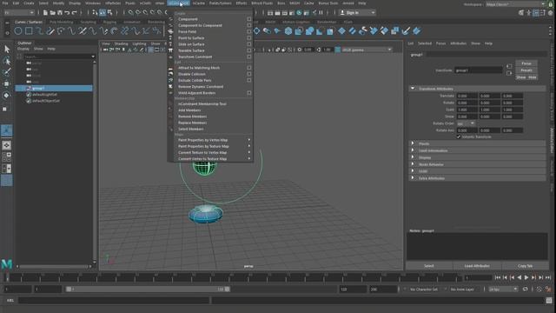Image resolution: width=556 pixels, height=313 pixels.
Task: Click the Play forwards button
Action: click(526, 277)
